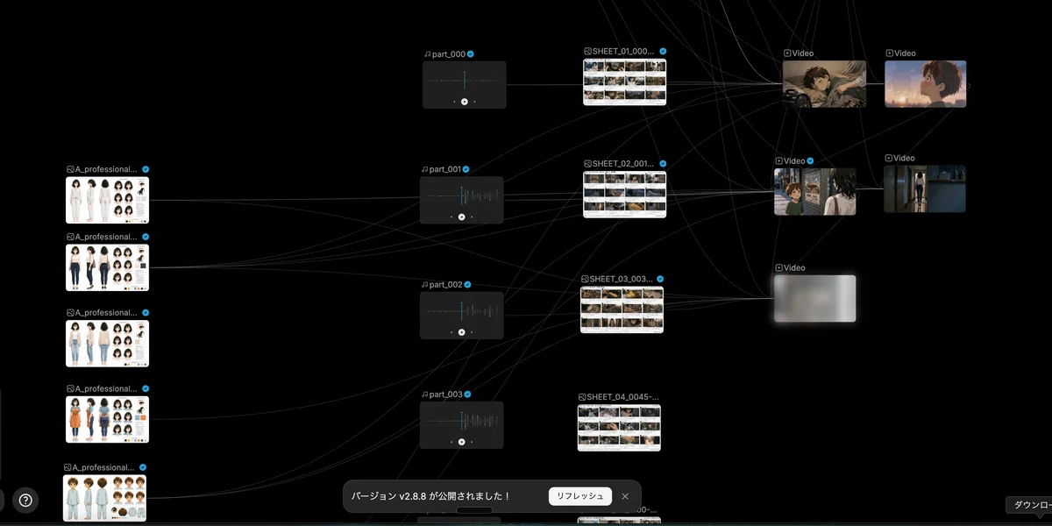The width and height of the screenshot is (1052, 526).
Task: Select the brown-haired boy character sheet
Action: [x=105, y=499]
